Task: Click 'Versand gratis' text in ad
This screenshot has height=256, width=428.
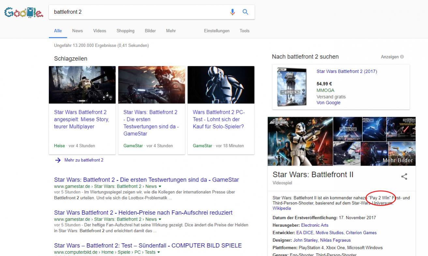Action: 331,97
